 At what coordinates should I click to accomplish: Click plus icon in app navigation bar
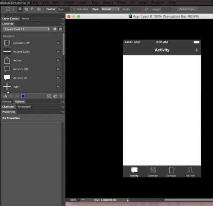click(x=196, y=50)
